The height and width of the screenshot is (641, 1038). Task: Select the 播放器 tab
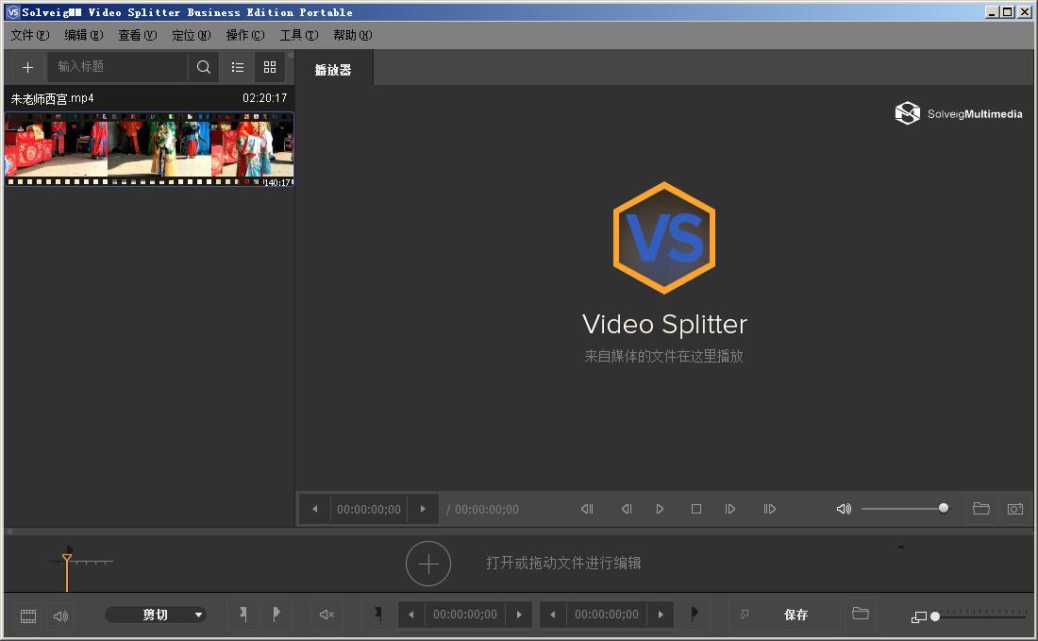pos(333,70)
